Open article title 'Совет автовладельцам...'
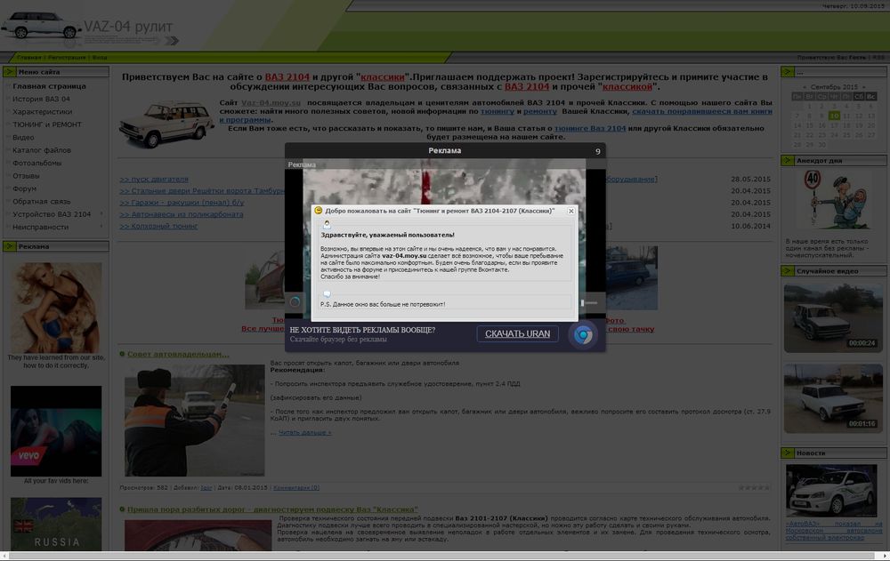 click(178, 354)
